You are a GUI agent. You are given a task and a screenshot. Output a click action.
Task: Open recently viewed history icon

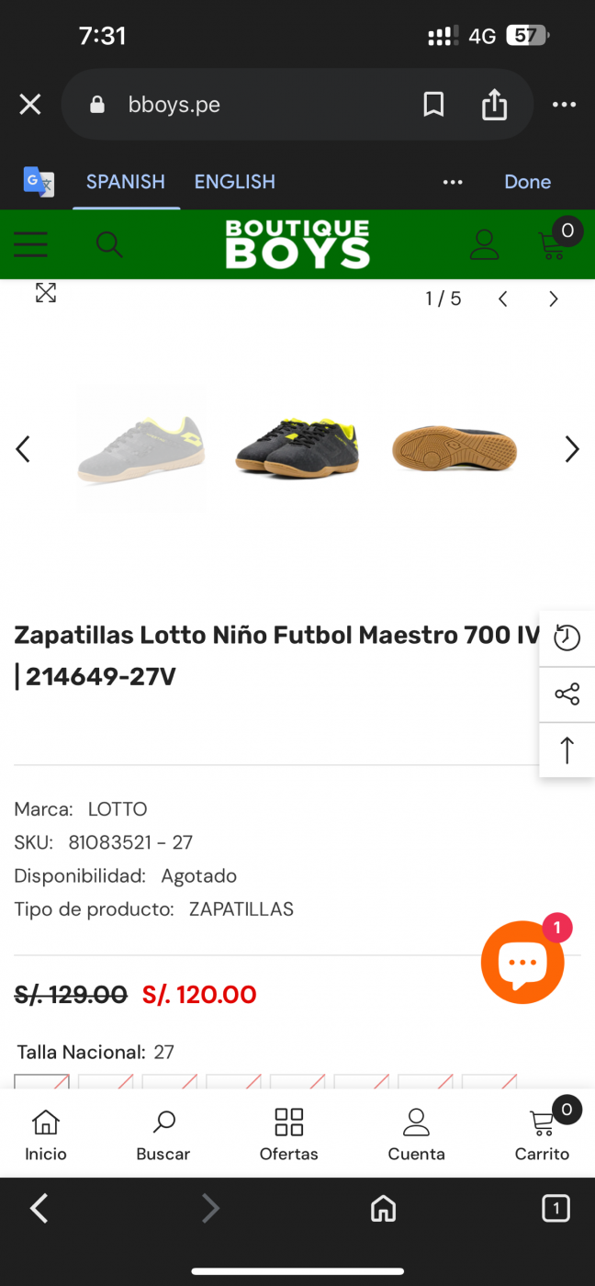click(x=567, y=638)
